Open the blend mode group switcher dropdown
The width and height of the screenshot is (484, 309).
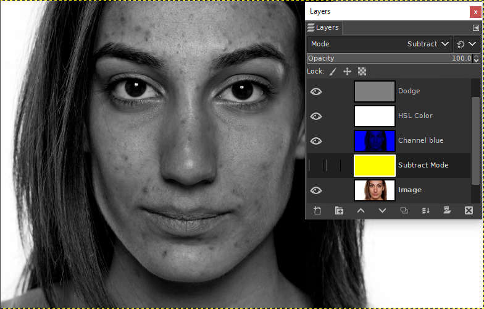466,44
